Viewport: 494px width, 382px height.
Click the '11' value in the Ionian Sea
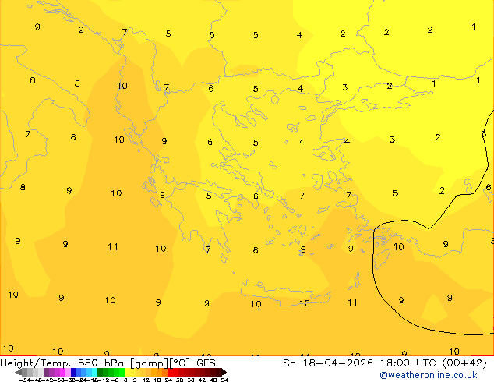(113, 247)
